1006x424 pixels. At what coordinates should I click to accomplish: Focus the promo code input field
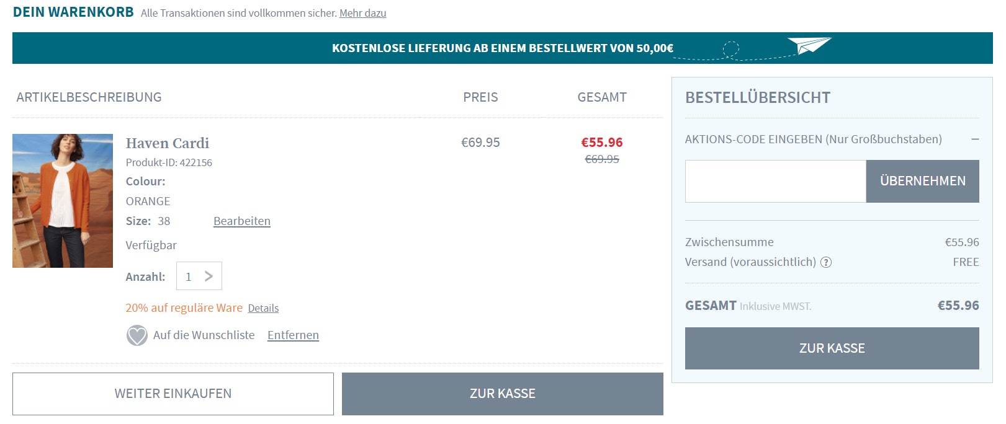(775, 181)
